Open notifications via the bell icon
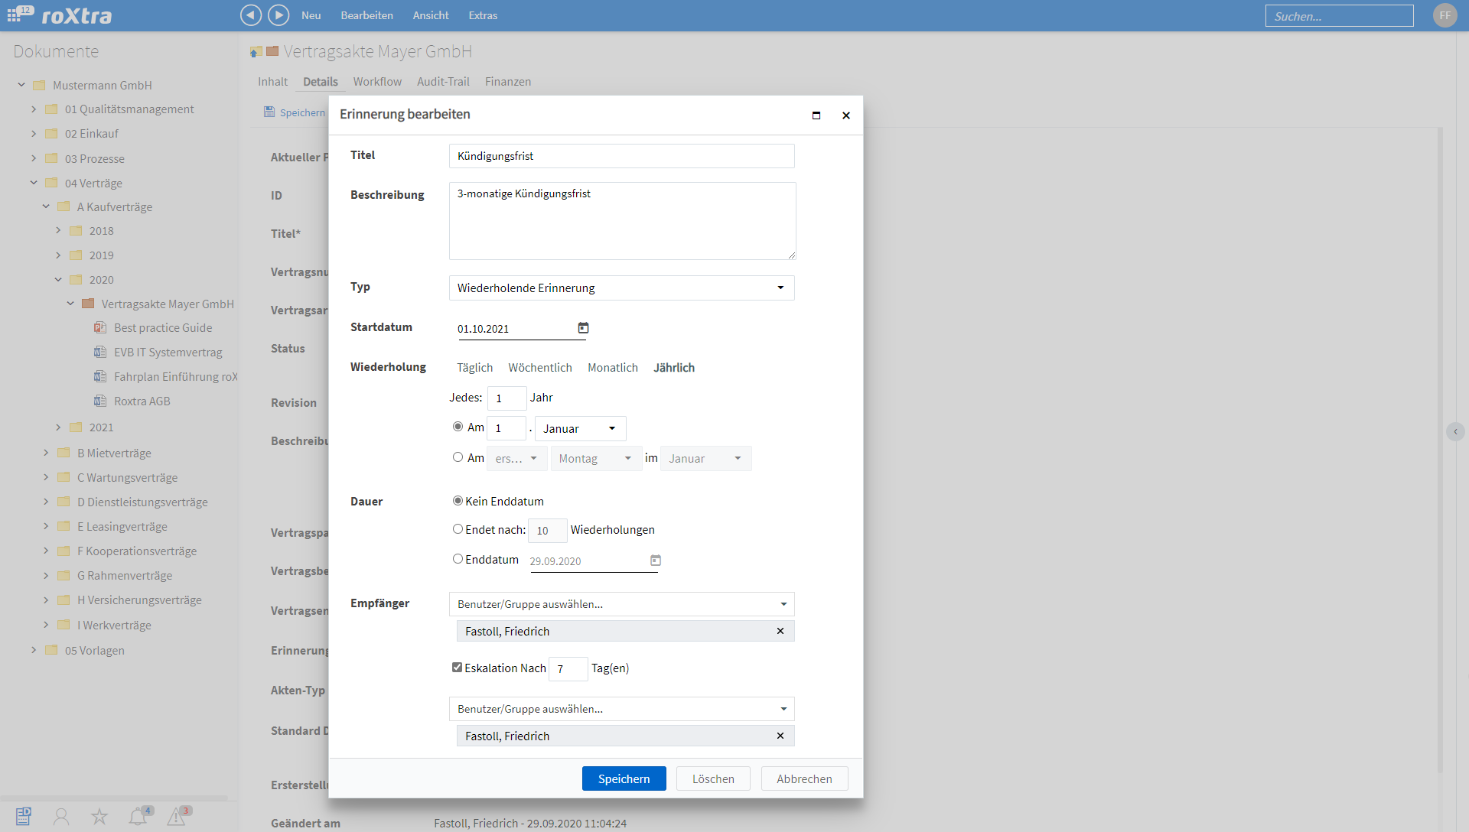The width and height of the screenshot is (1469, 832). point(138,816)
